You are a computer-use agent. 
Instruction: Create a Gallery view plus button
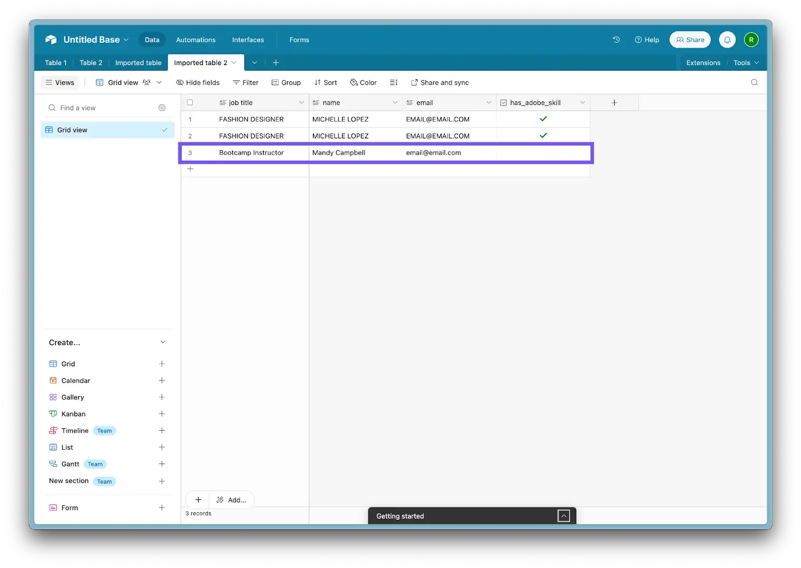point(162,397)
